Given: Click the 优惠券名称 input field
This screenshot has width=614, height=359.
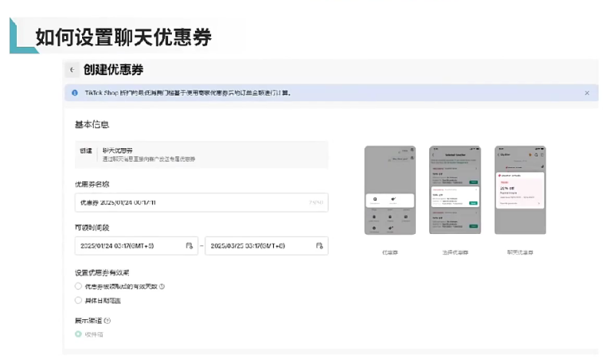Looking at the screenshot, I should 201,203.
